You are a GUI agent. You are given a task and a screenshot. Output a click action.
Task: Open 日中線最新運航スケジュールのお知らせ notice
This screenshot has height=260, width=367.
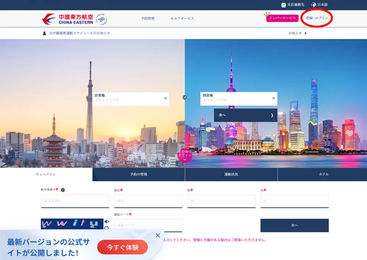[79, 33]
